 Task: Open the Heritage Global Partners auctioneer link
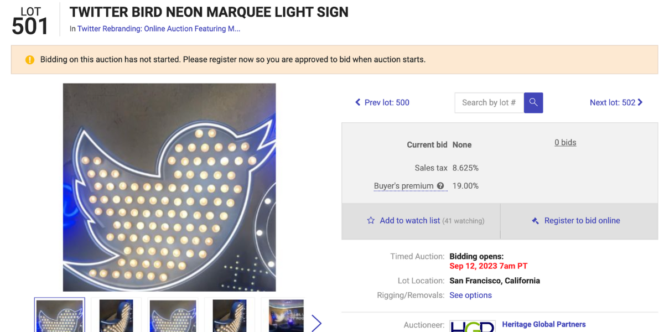543,324
